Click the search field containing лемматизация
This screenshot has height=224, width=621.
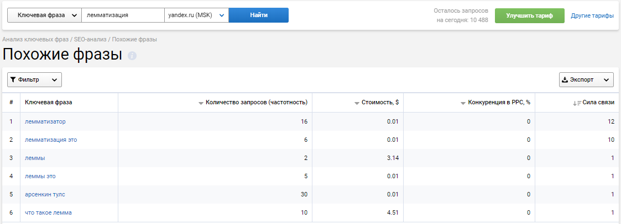pos(123,15)
